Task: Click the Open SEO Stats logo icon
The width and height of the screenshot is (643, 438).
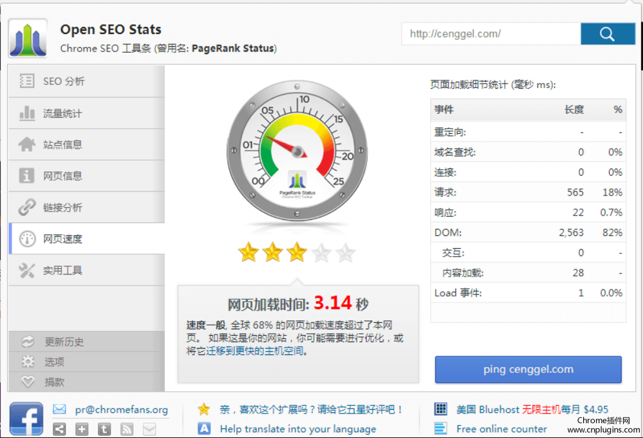Action: click(x=28, y=38)
